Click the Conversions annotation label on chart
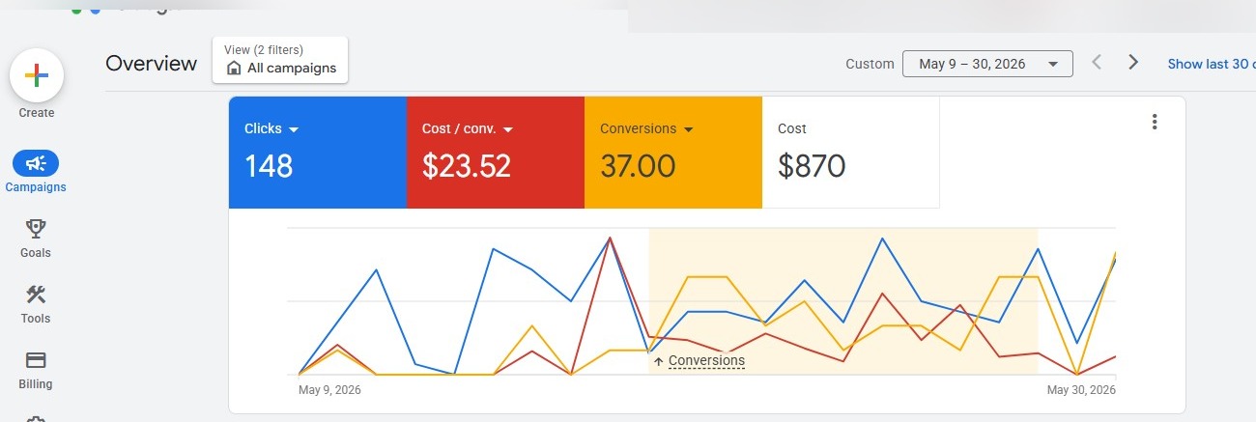This screenshot has height=422, width=1256. tap(706, 361)
